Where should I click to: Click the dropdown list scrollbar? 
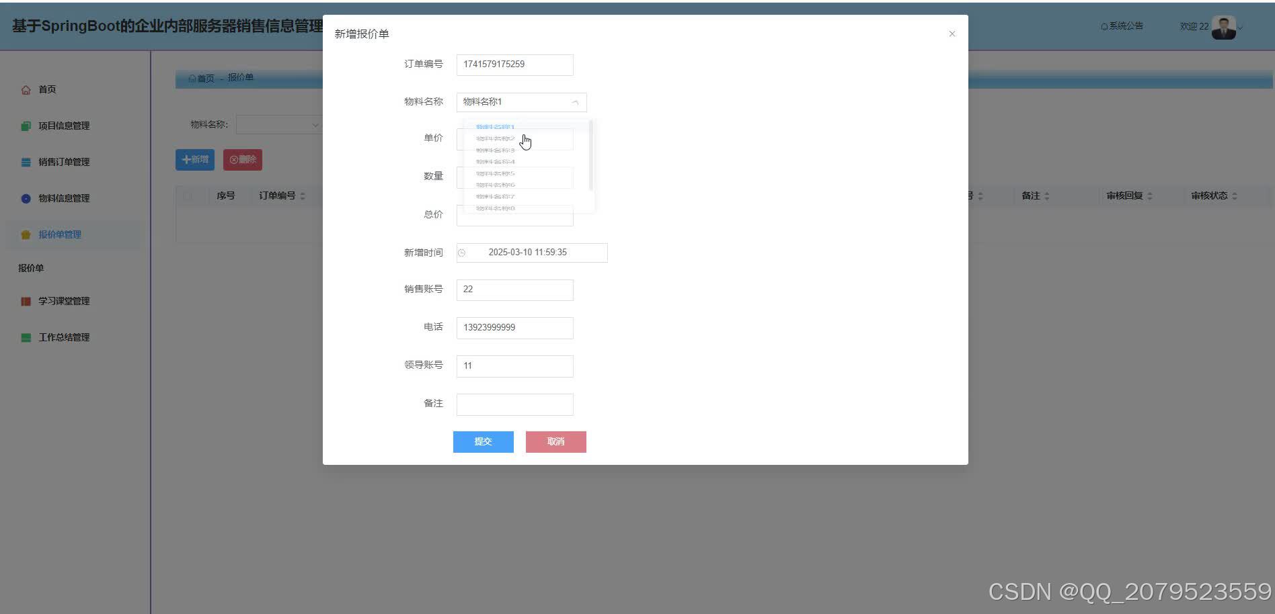pos(590,155)
